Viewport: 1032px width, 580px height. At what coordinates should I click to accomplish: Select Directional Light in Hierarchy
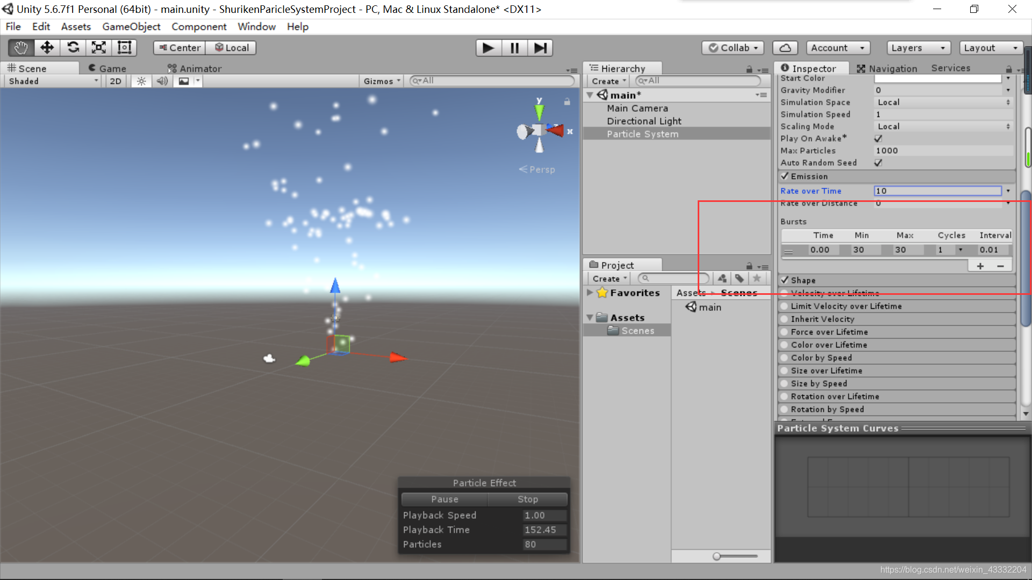tap(644, 121)
